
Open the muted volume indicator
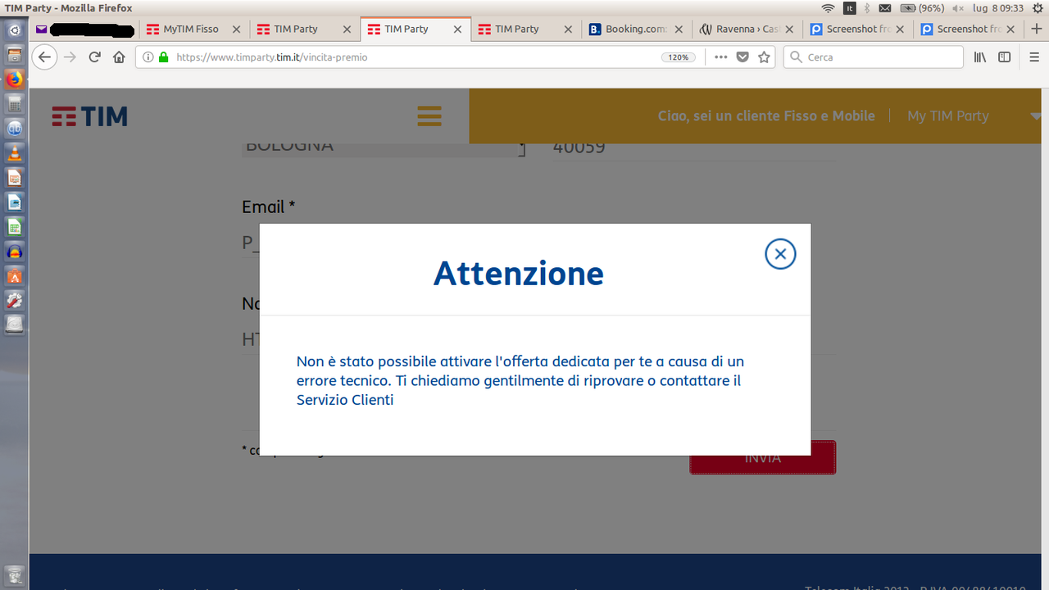957,8
